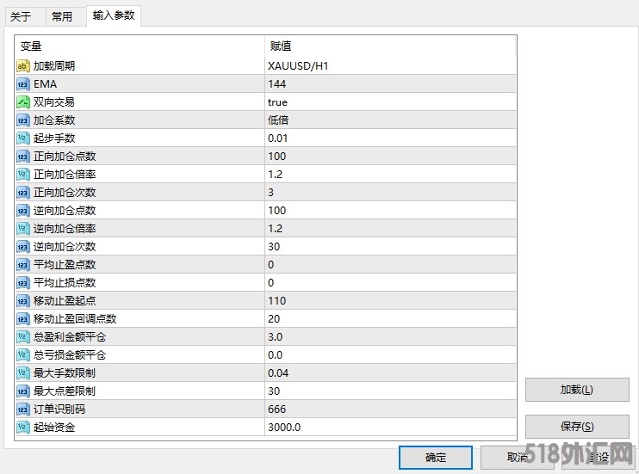This screenshot has height=474, width=639.
Task: Open the 常用 tab
Action: [x=62, y=16]
